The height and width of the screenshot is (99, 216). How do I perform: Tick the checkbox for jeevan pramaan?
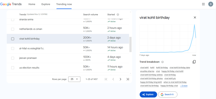pos(12,58)
